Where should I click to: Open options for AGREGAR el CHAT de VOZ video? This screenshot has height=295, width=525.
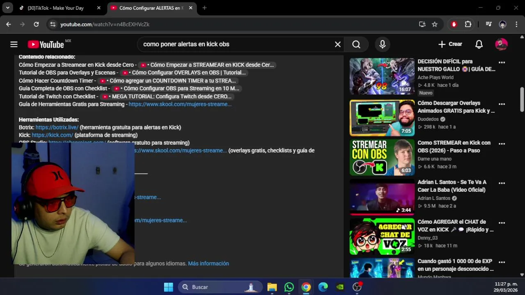tap(502, 223)
